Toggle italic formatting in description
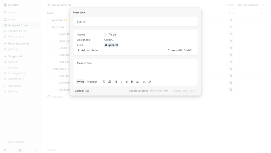The width and height of the screenshot is (271, 153). [122, 82]
